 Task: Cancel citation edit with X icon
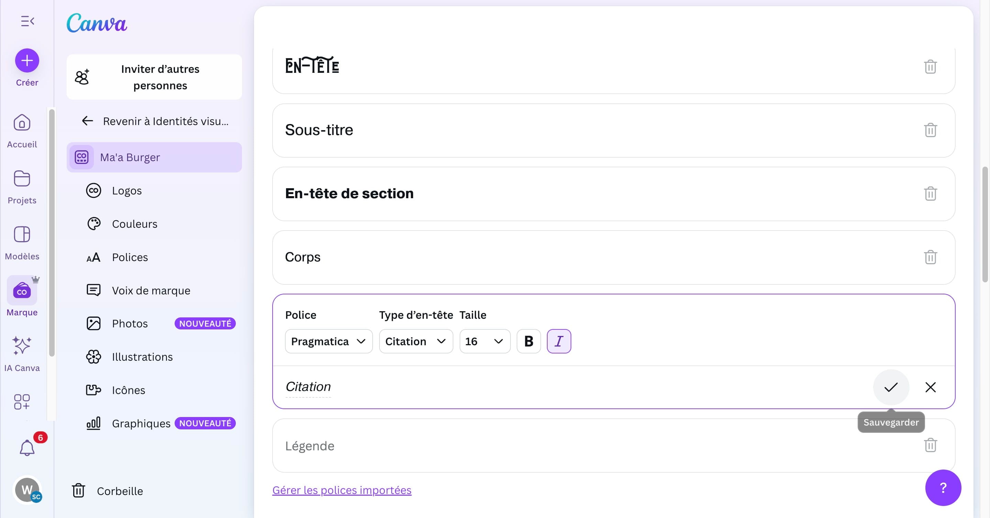930,387
